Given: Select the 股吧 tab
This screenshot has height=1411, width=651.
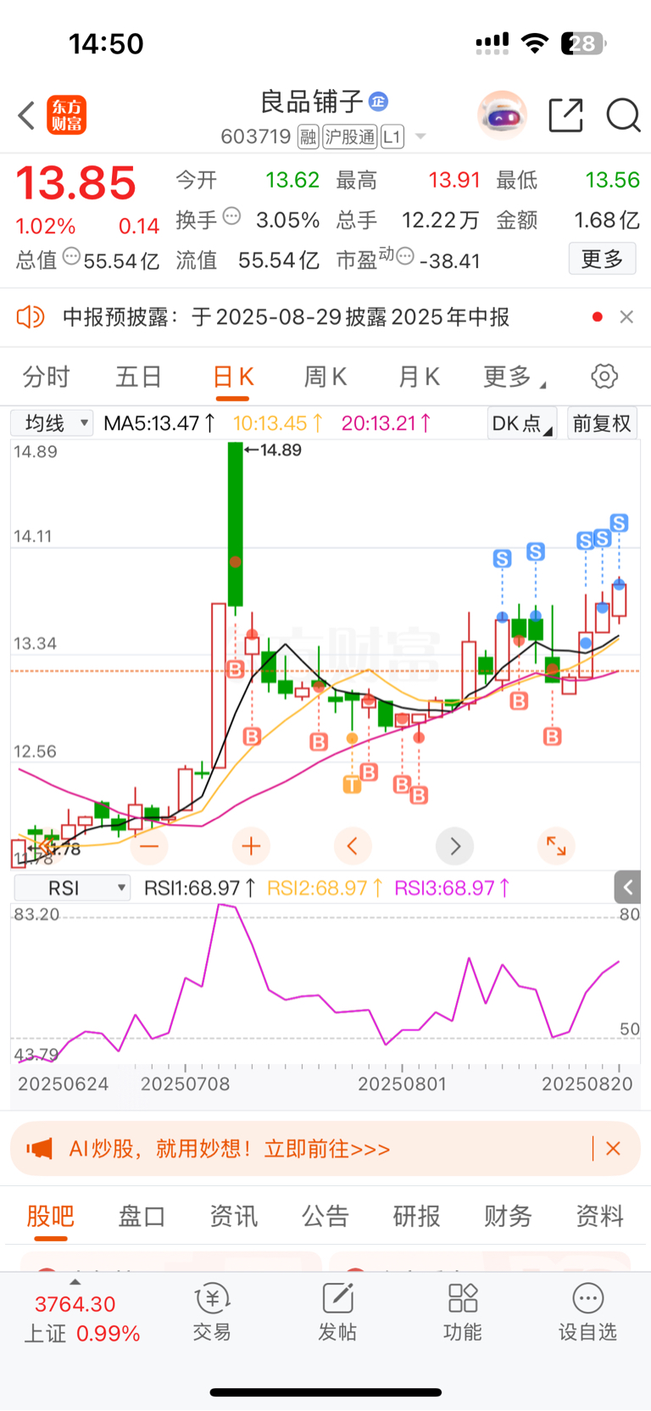Looking at the screenshot, I should (x=51, y=1216).
